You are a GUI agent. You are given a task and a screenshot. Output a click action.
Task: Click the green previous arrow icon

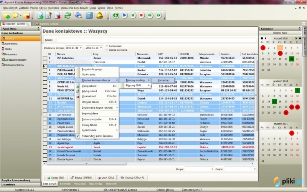click(150, 15)
